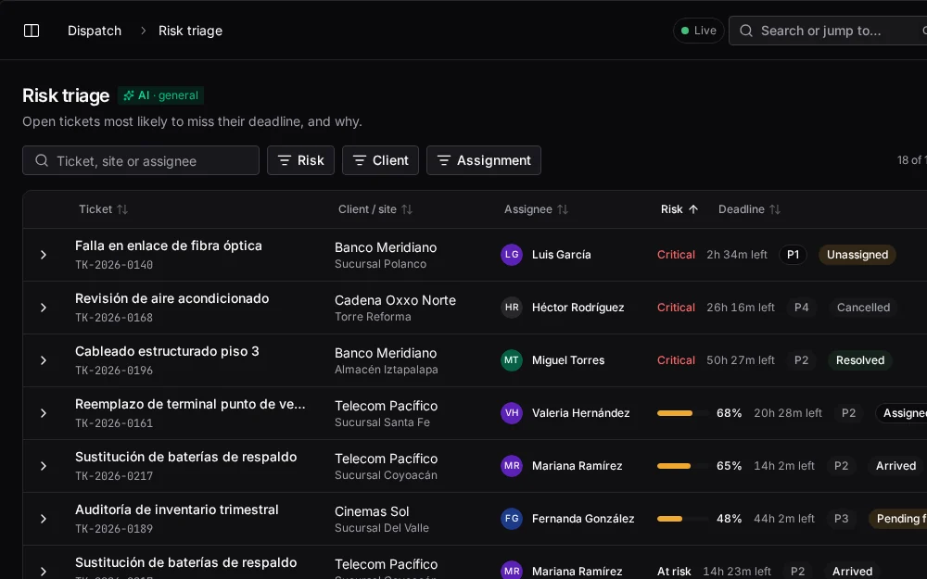Click Almacén Iztapalapa site text
Viewport: 927px width, 579px height.
click(387, 370)
